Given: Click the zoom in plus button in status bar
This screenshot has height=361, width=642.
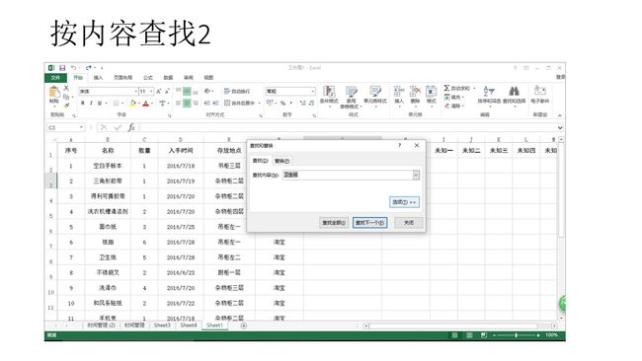Looking at the screenshot, I should click(538, 335).
